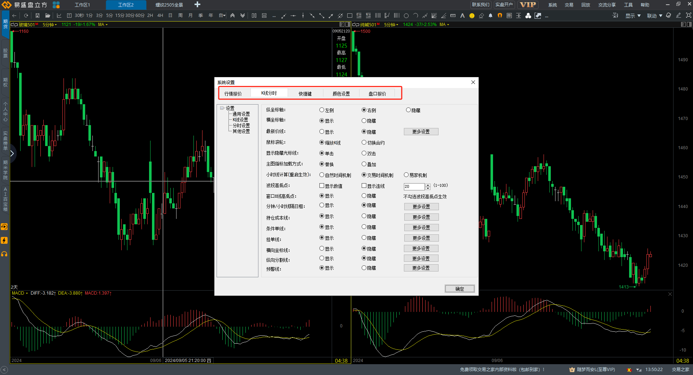Switch to 工作区1 workspace tab
This screenshot has width=693, height=375.
(x=82, y=5)
